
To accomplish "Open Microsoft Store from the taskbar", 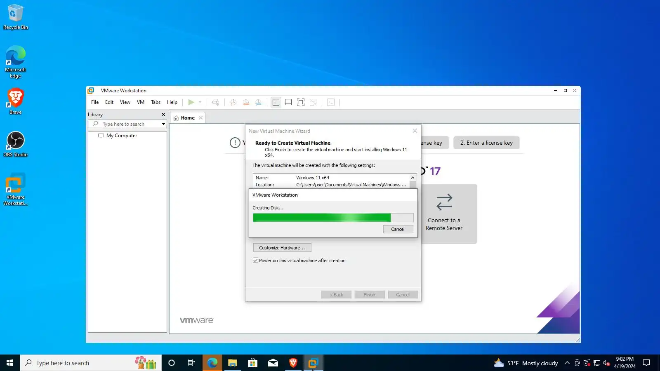I will [x=253, y=363].
